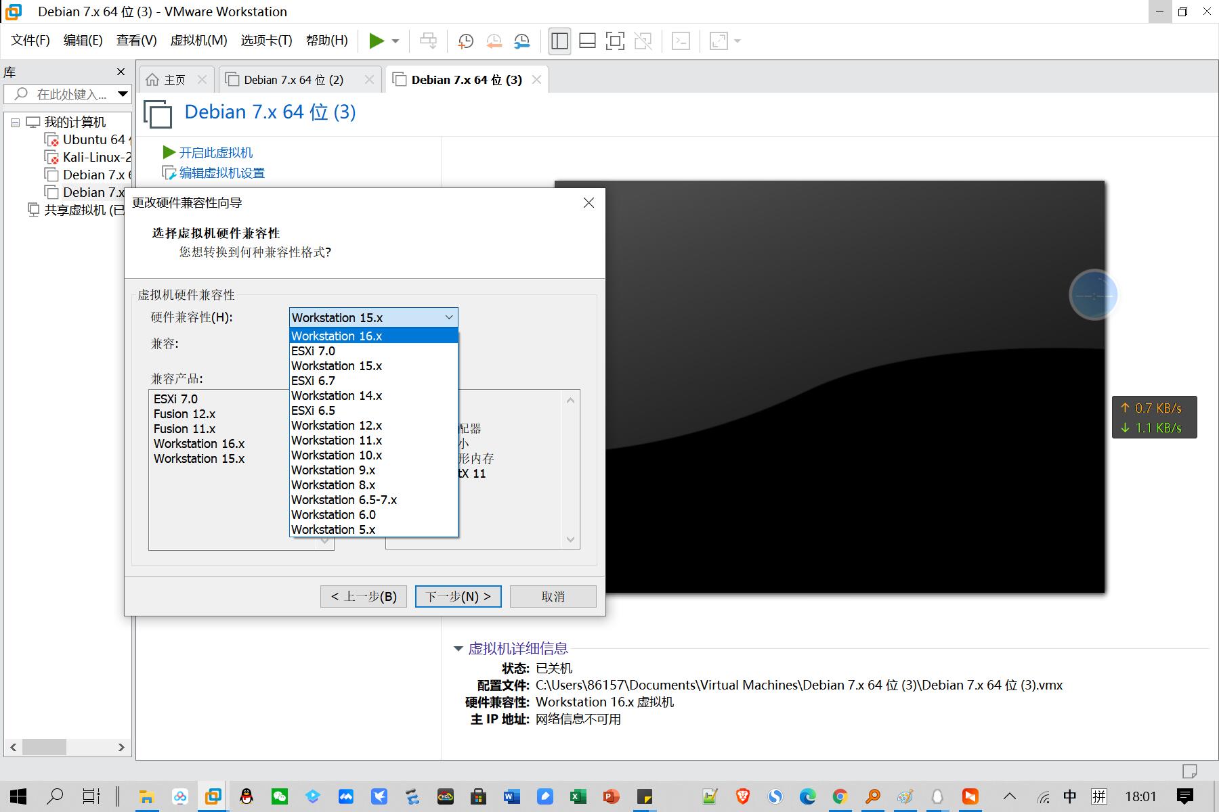Open the 查看(V) menu

point(136,41)
